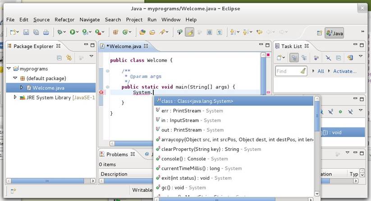Screen dimensions: 371x201
Task: Open the Refactor menu
Action: 64,20
